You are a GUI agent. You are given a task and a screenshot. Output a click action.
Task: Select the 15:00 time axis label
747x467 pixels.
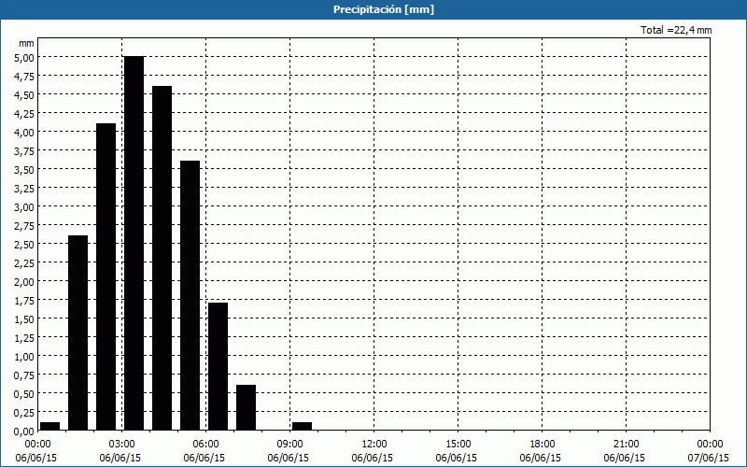pyautogui.click(x=458, y=444)
